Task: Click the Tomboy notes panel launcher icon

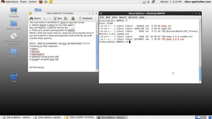Action: (51, 2)
